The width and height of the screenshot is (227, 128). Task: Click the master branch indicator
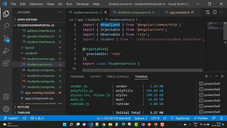pyautogui.click(x=11, y=118)
